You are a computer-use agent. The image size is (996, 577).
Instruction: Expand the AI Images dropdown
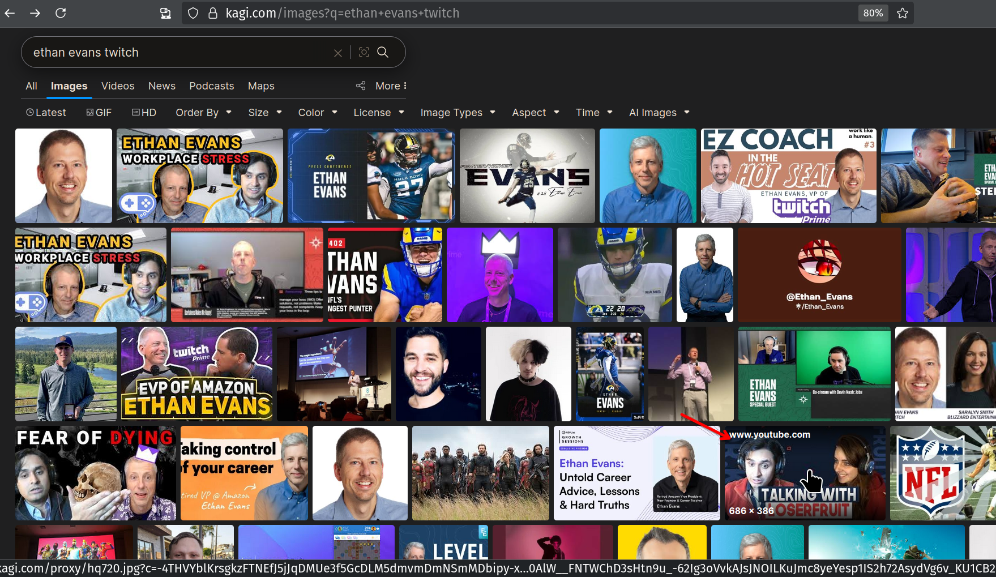click(659, 113)
